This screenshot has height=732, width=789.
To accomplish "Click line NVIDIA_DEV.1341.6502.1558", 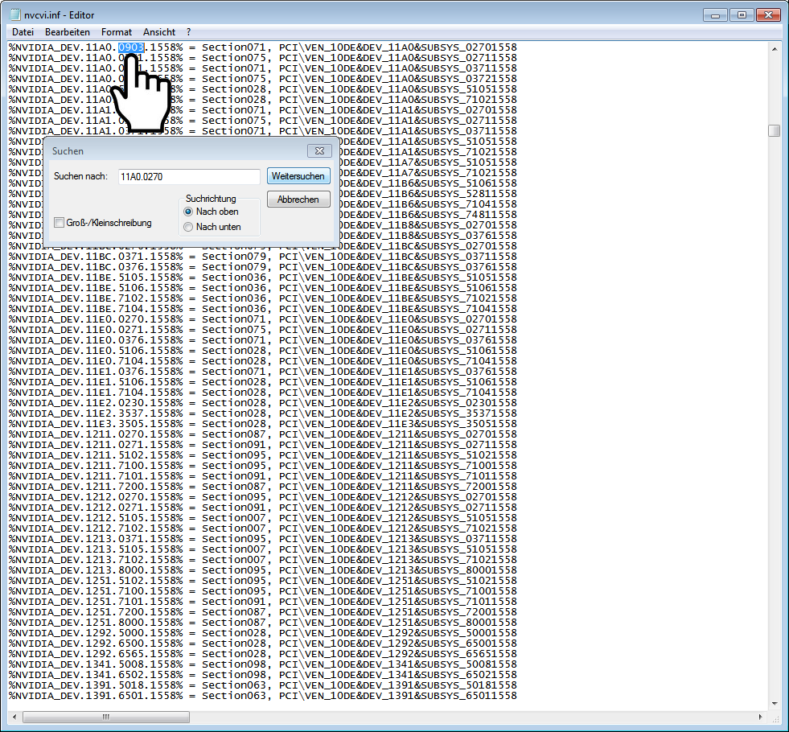I will pyautogui.click(x=263, y=675).
